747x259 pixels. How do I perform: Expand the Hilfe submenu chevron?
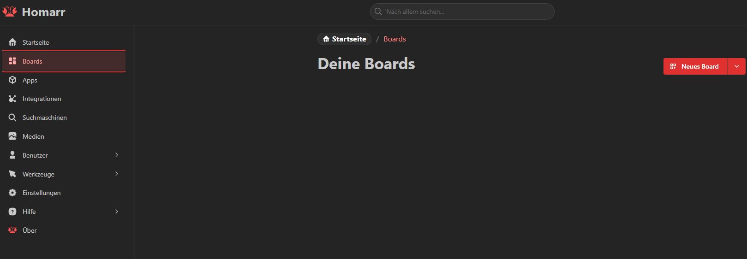(117, 212)
